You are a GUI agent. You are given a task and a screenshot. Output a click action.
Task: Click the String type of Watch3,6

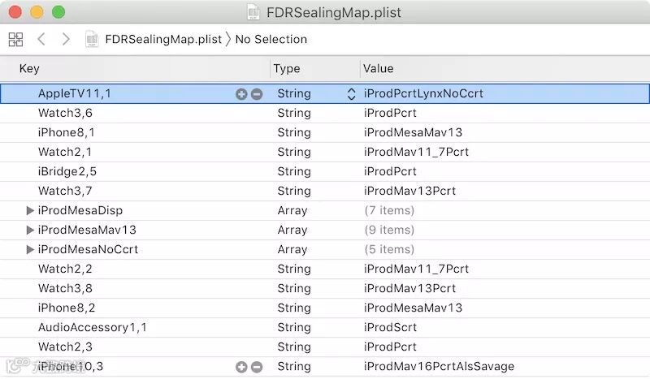click(294, 113)
